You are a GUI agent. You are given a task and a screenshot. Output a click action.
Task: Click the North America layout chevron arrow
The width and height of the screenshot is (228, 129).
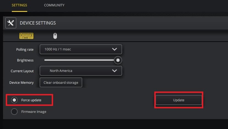point(115,71)
